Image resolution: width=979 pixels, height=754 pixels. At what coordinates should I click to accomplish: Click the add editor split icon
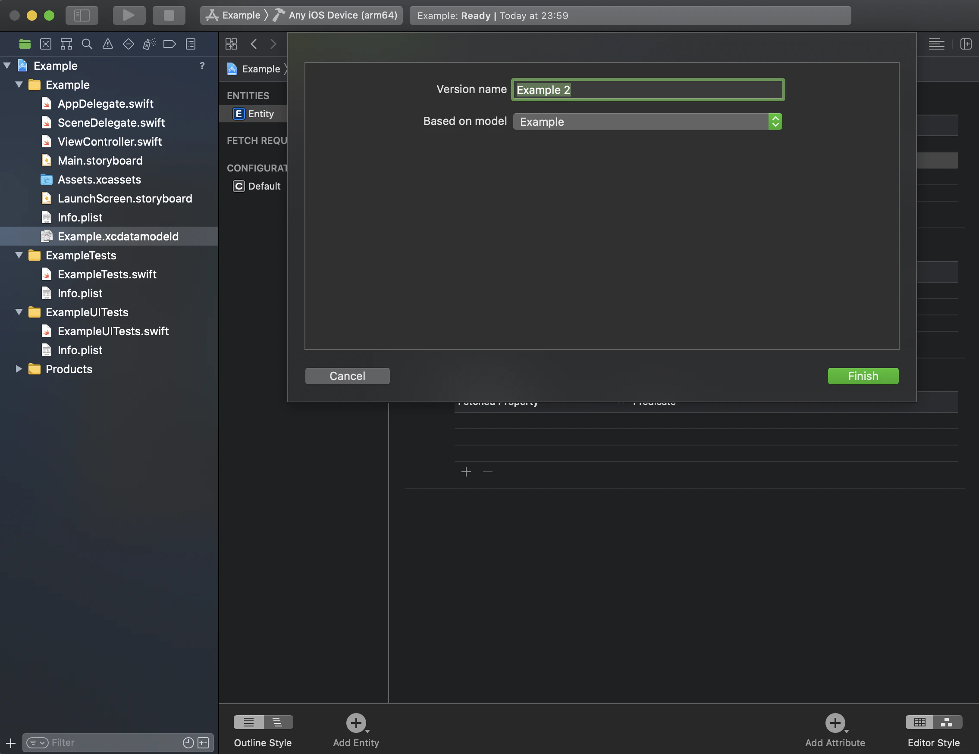click(966, 44)
